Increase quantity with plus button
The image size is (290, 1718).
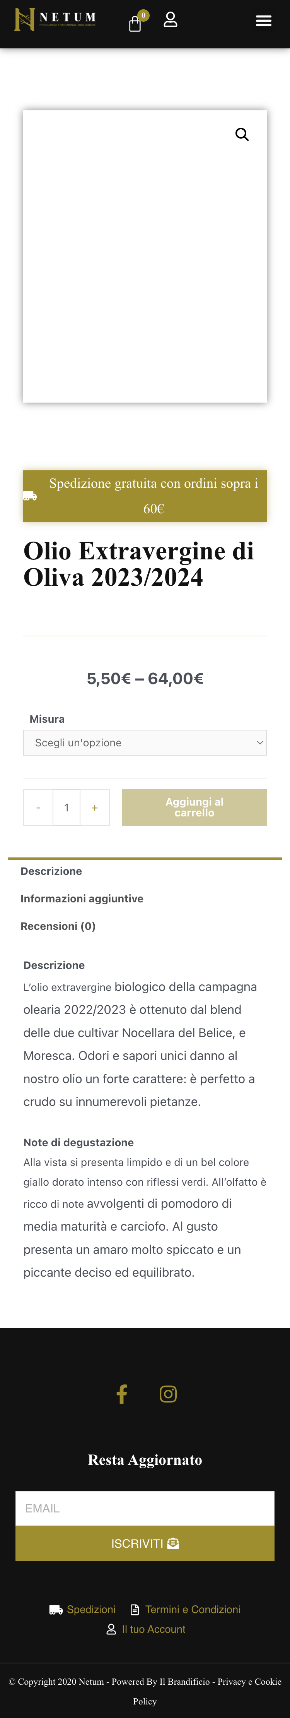click(95, 807)
